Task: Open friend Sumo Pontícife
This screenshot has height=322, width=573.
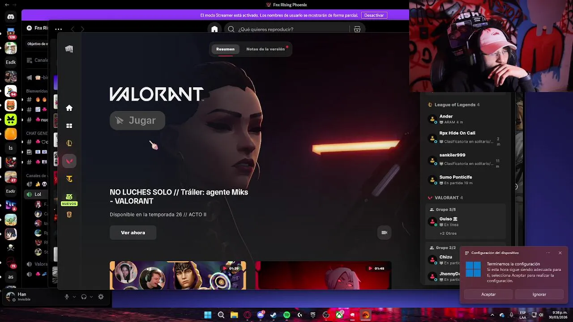Action: pyautogui.click(x=466, y=180)
